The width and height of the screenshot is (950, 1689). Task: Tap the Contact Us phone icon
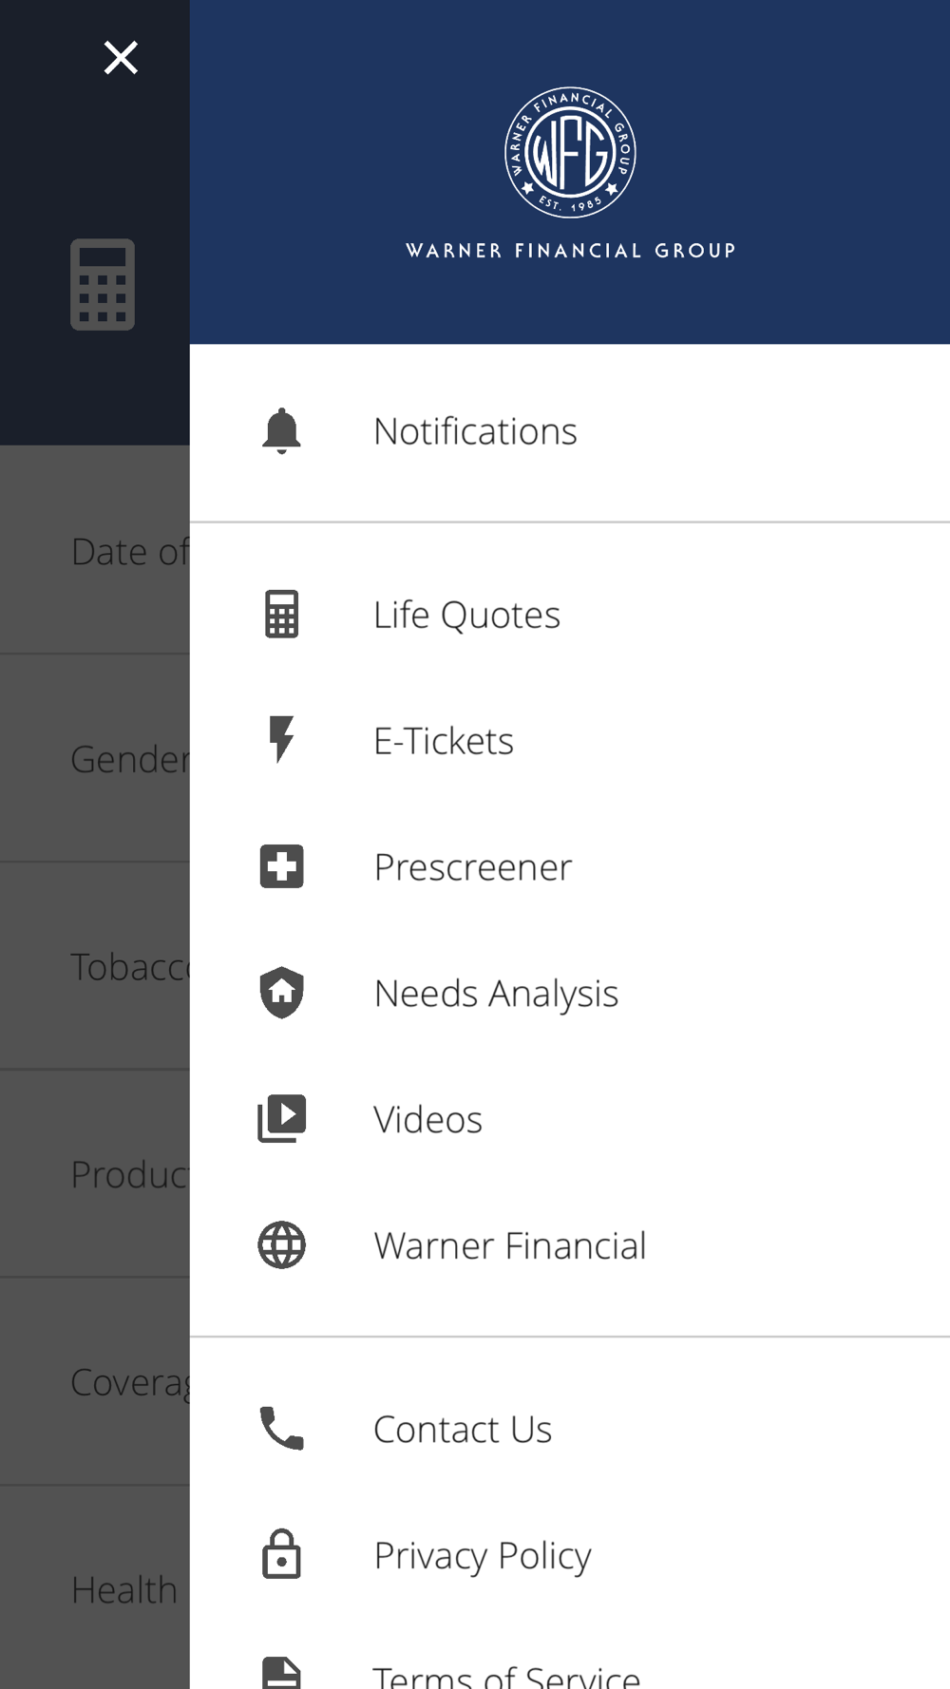click(x=281, y=1428)
